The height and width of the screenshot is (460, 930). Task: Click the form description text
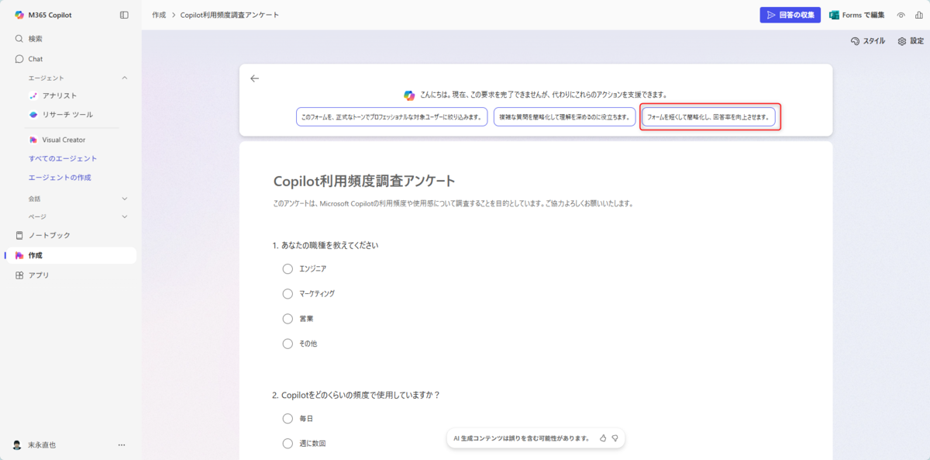click(453, 203)
